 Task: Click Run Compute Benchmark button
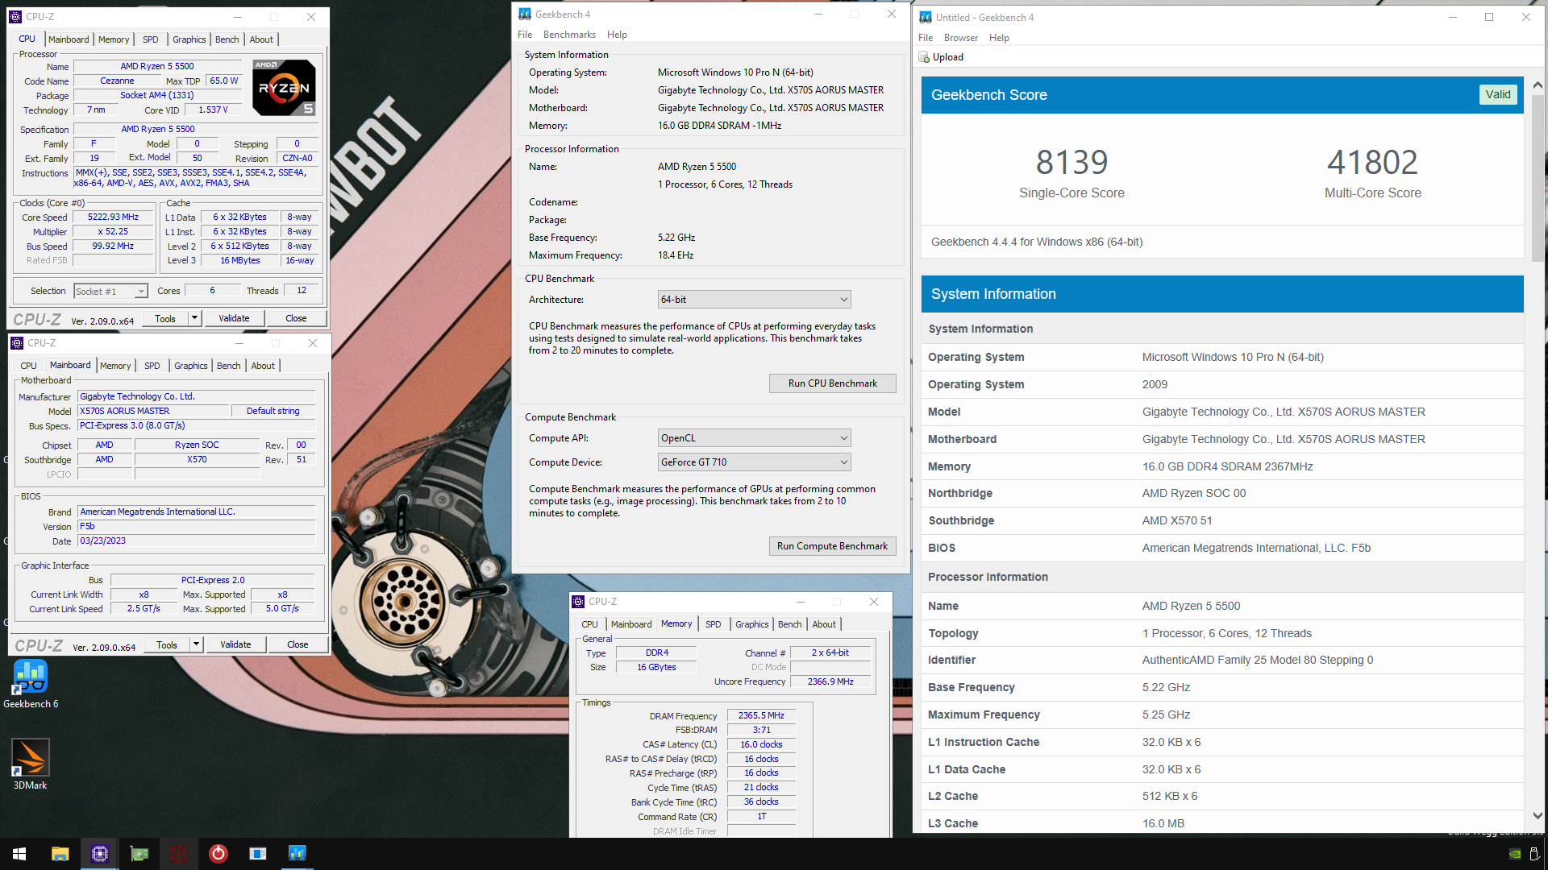tap(832, 546)
